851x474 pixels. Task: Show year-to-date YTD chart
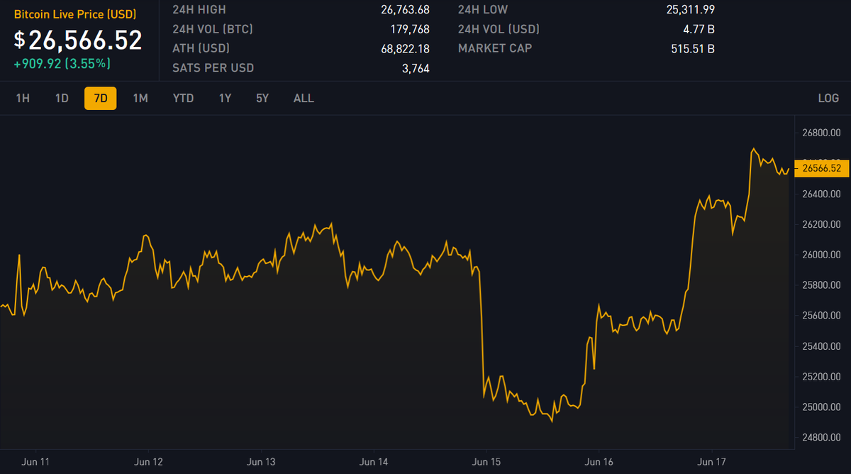click(183, 99)
